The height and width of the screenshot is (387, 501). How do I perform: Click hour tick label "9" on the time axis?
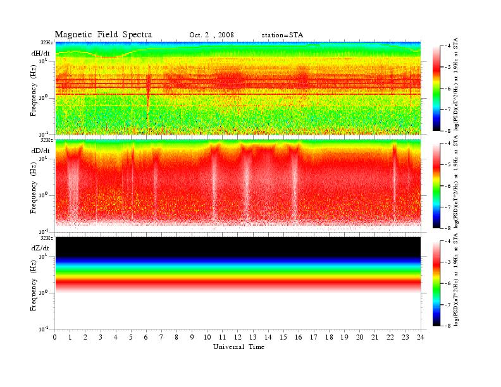pyautogui.click(x=192, y=338)
